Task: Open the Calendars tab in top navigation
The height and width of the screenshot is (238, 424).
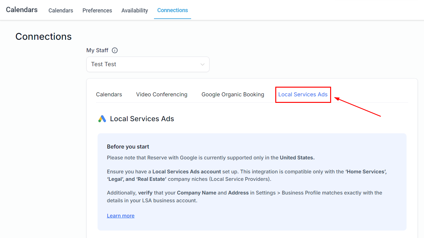Action: click(61, 10)
